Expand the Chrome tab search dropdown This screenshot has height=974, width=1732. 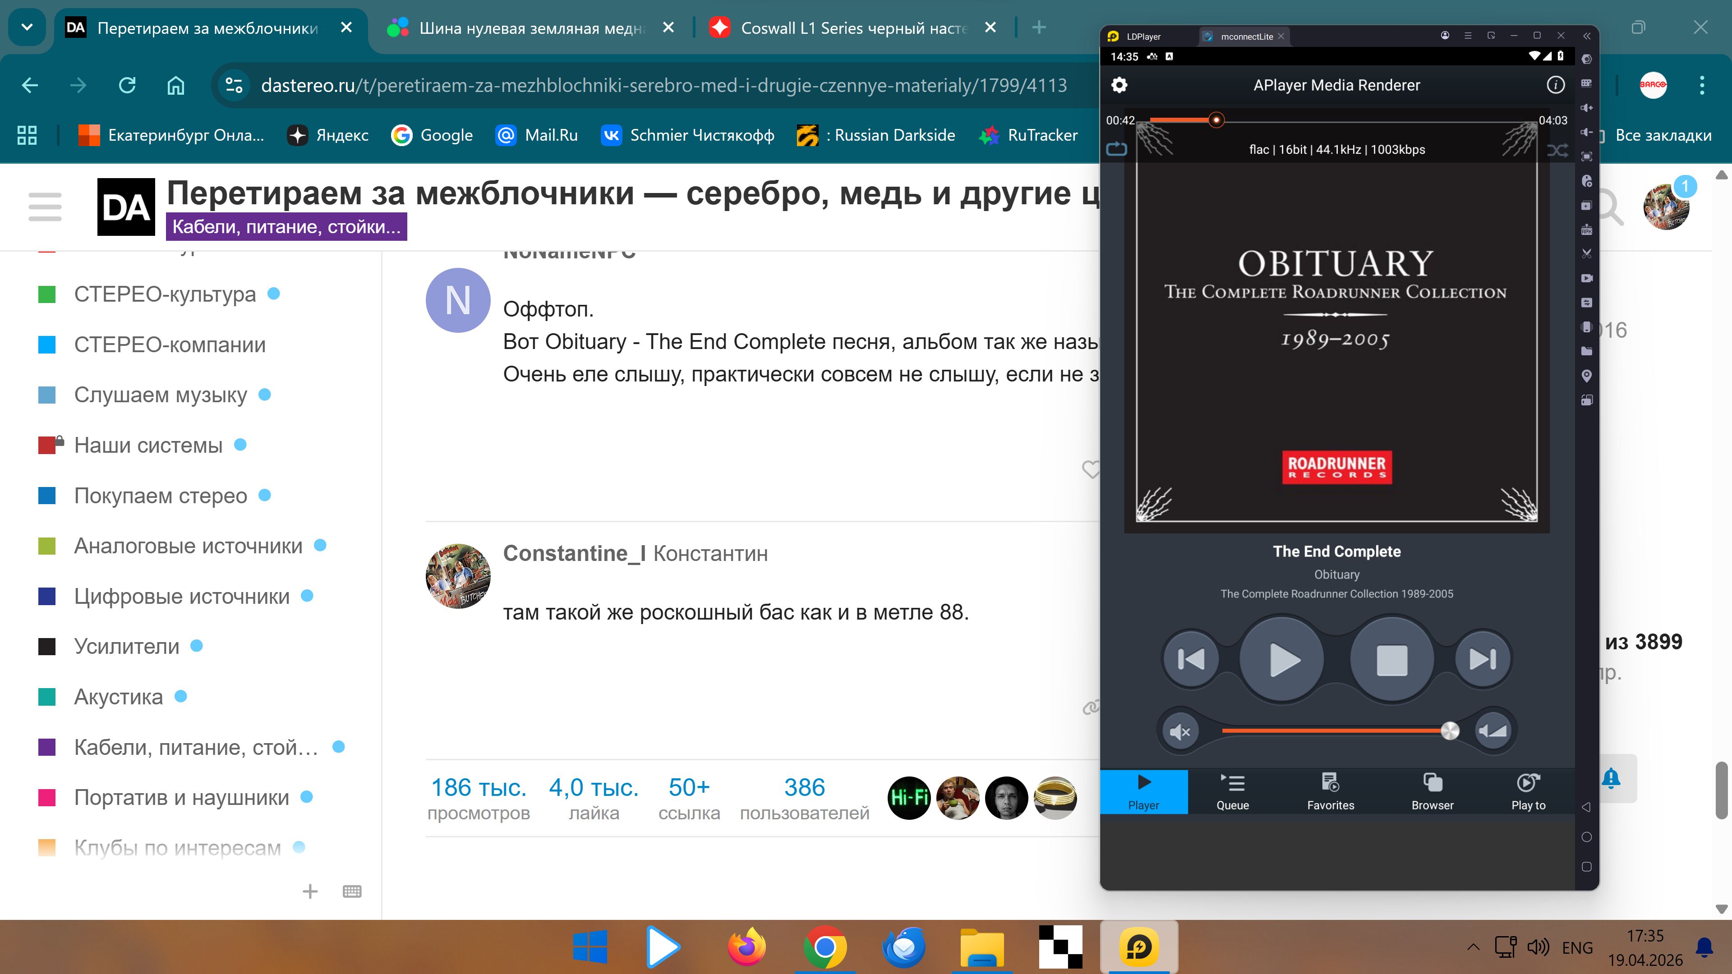[x=27, y=28]
